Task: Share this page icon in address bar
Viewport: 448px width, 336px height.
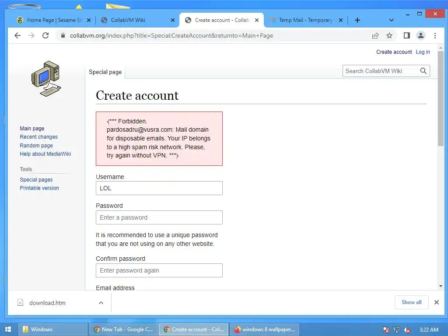Action: [375, 35]
